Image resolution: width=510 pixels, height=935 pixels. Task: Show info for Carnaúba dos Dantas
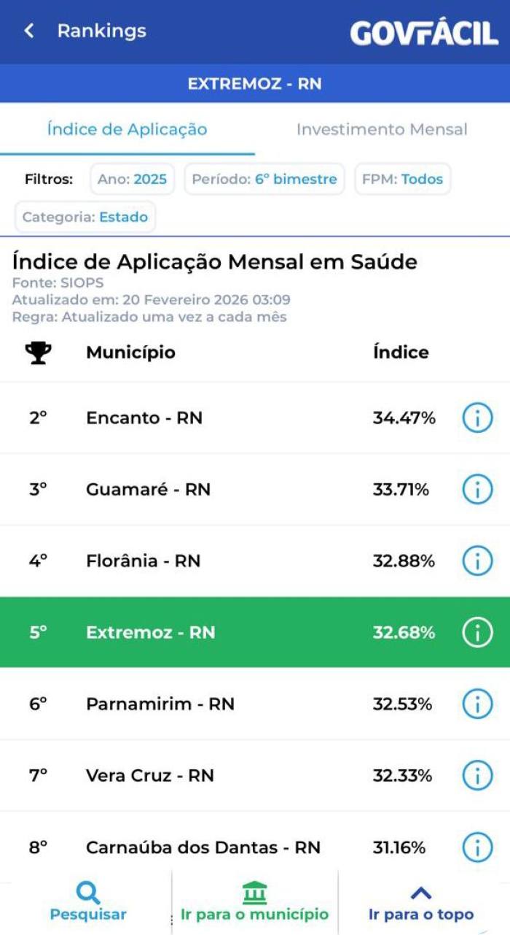point(477,847)
